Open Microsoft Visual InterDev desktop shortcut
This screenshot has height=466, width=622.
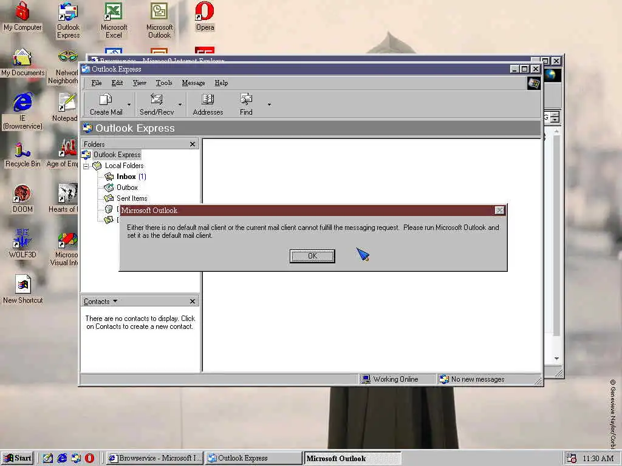click(x=64, y=249)
